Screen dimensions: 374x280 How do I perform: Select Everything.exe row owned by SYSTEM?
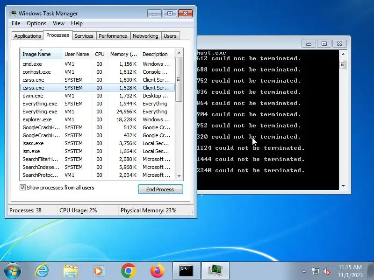click(x=97, y=104)
